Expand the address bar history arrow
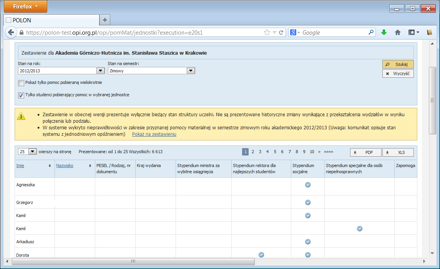Viewport: 440px width, 269px height. click(274, 33)
